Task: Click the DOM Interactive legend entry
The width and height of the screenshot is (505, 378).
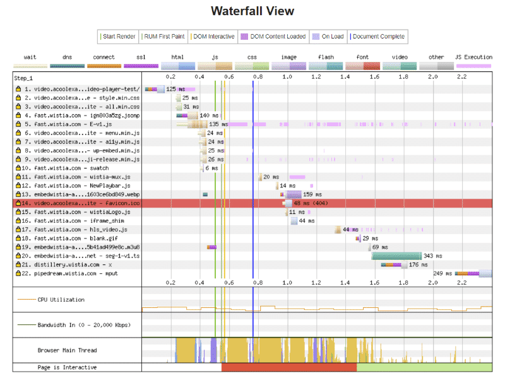Action: [x=212, y=37]
